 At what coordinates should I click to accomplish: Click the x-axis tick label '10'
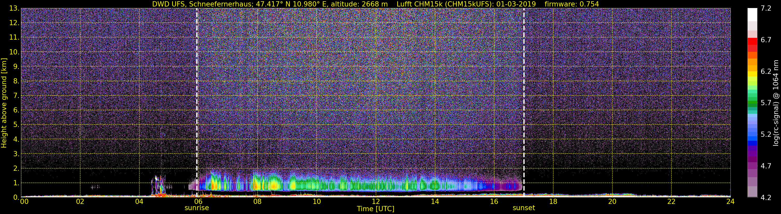[316, 201]
